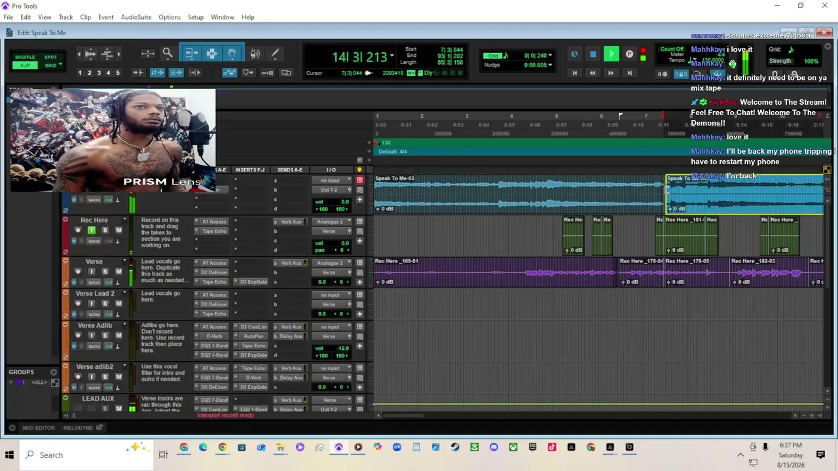Stop the transport

(593, 54)
